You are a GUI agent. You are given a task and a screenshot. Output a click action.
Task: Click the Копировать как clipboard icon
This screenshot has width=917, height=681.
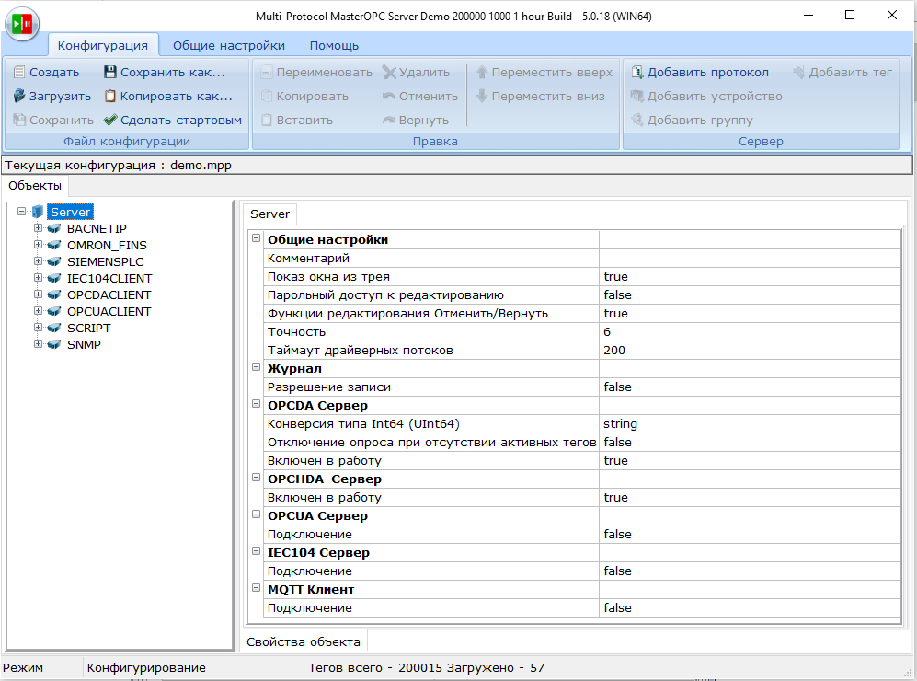pyautogui.click(x=110, y=96)
